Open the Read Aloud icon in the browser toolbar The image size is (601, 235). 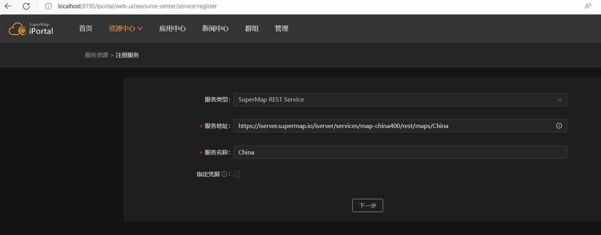[x=587, y=6]
